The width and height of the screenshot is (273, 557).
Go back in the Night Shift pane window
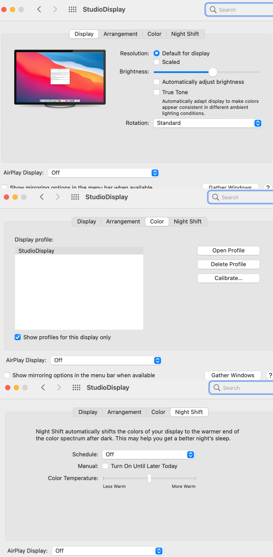click(43, 387)
